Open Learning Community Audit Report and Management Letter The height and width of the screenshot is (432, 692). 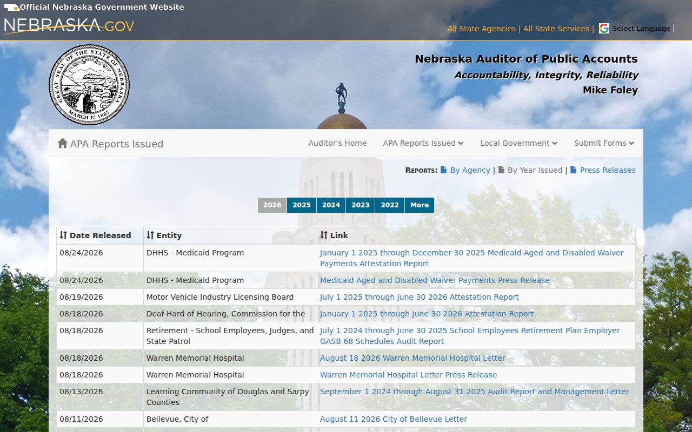click(475, 391)
